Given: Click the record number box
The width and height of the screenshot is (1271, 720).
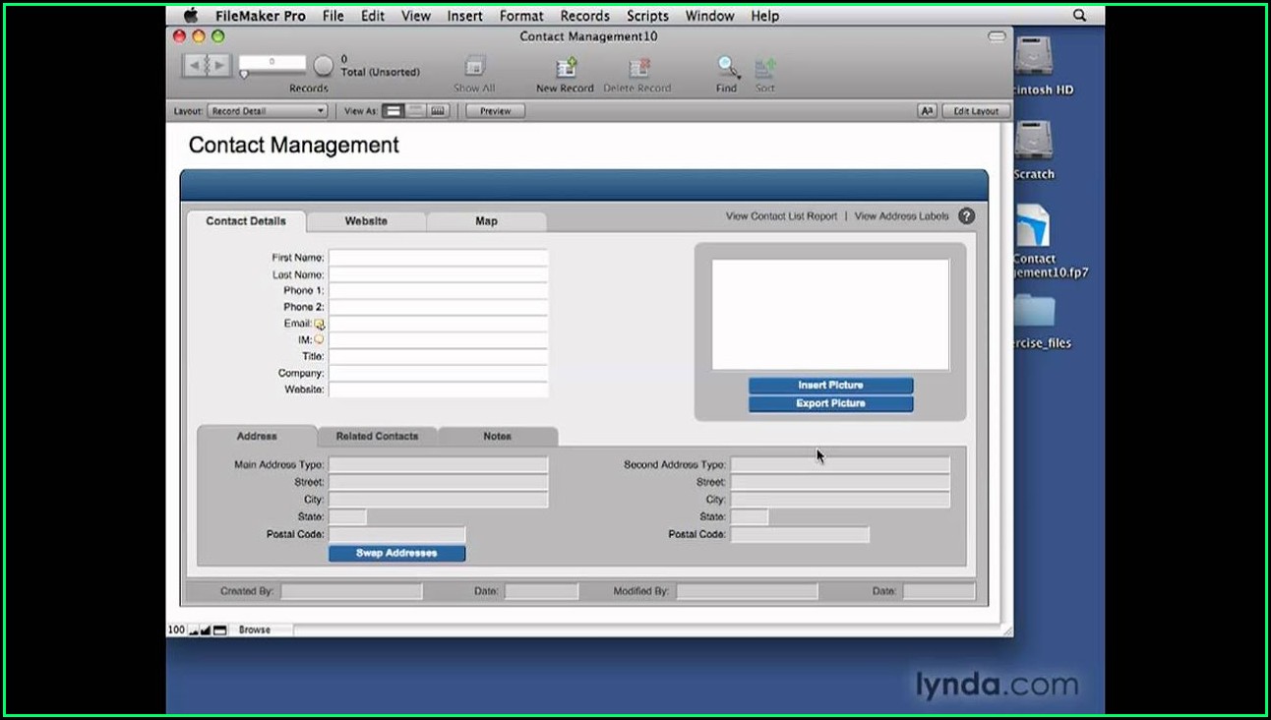Looking at the screenshot, I should click(x=272, y=62).
